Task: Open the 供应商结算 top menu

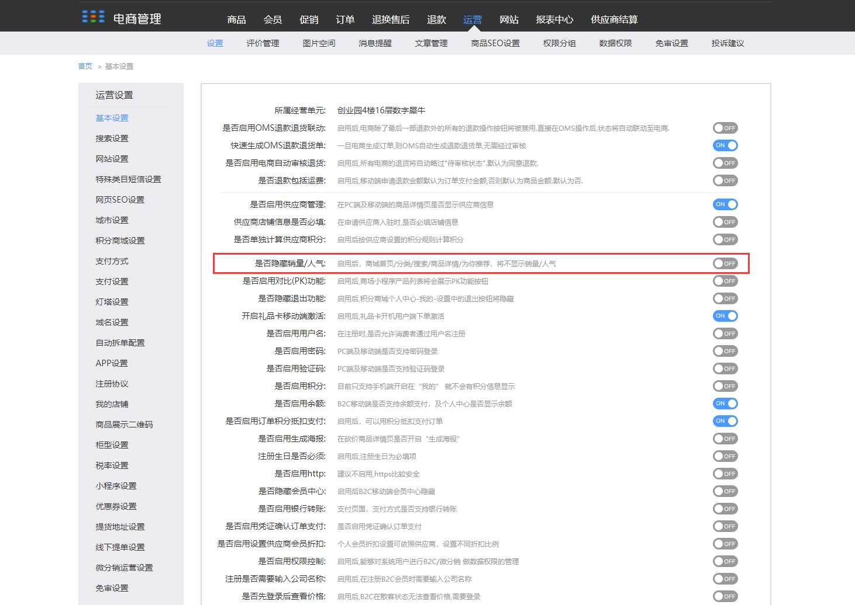Action: [614, 20]
